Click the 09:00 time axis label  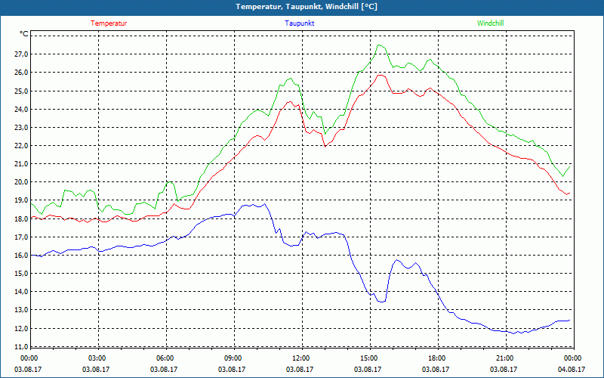pos(233,358)
